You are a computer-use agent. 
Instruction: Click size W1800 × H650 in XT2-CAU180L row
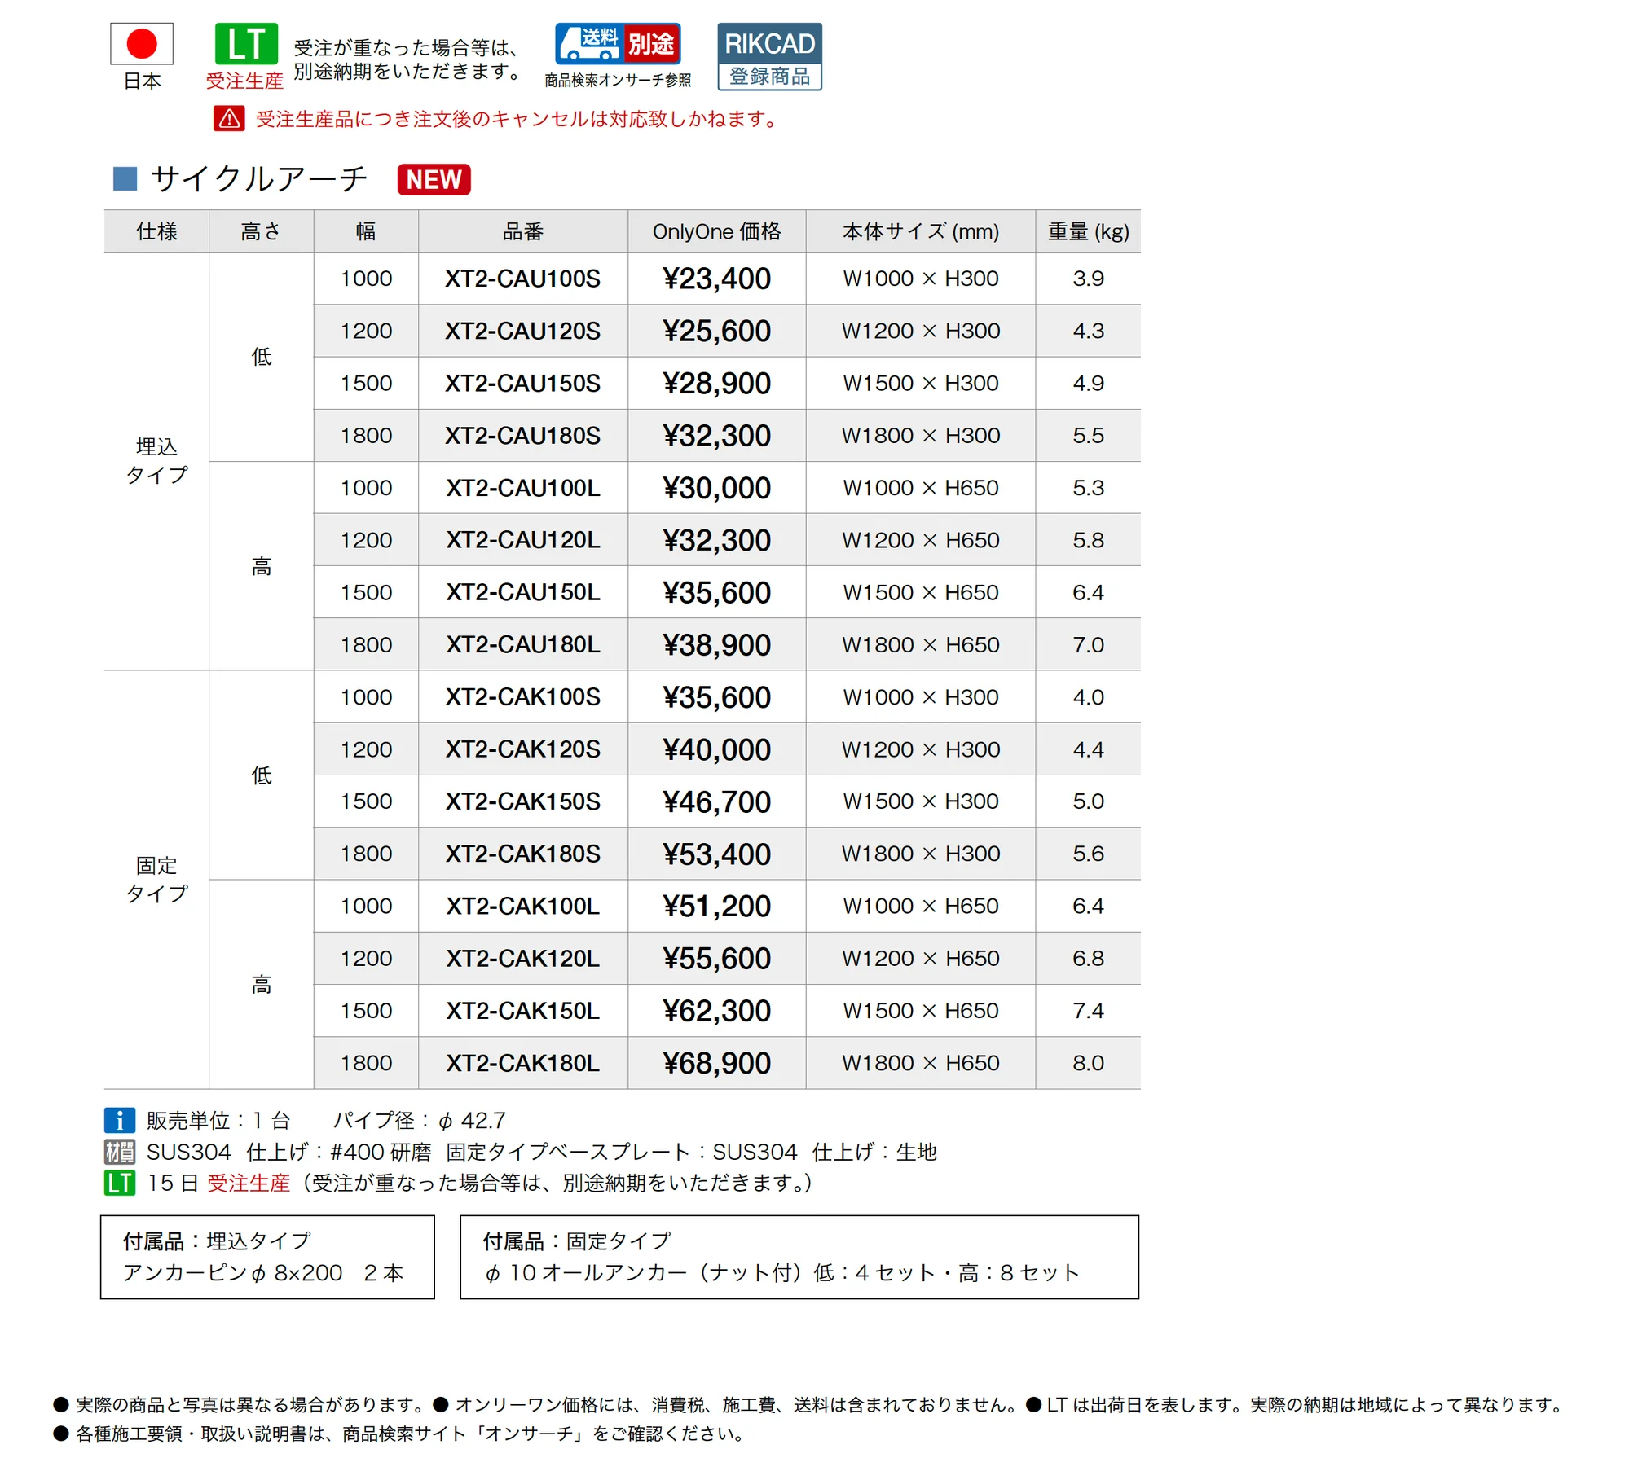[921, 644]
